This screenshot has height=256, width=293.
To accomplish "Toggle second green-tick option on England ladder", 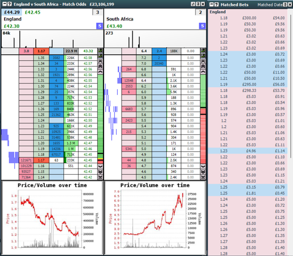I will pos(100,56).
